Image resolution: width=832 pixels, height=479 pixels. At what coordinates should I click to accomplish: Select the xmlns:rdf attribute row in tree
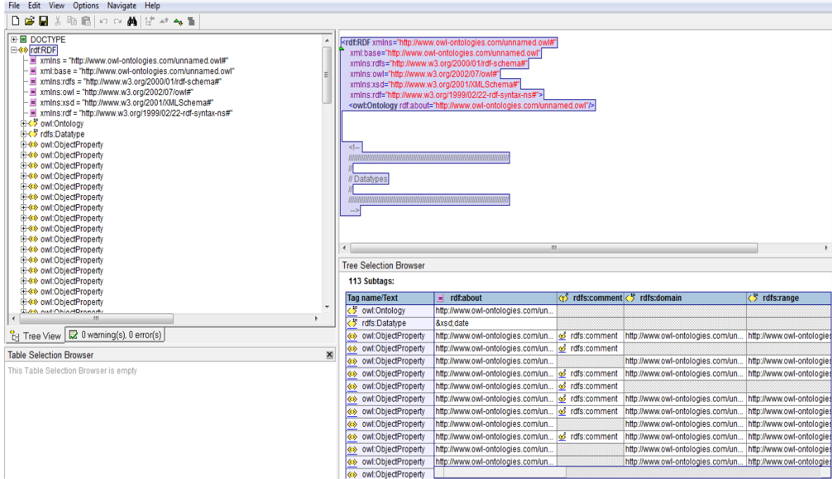tap(136, 113)
